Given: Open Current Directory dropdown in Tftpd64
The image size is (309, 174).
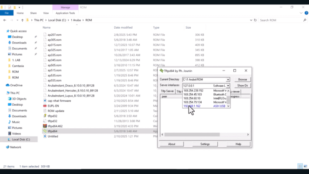Looking at the screenshot, I should point(228,80).
